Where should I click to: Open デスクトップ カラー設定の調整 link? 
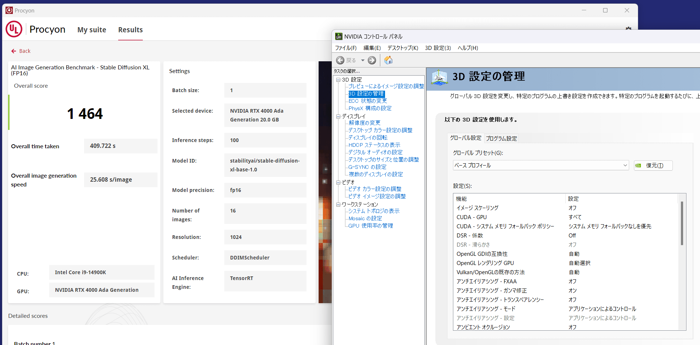click(380, 130)
